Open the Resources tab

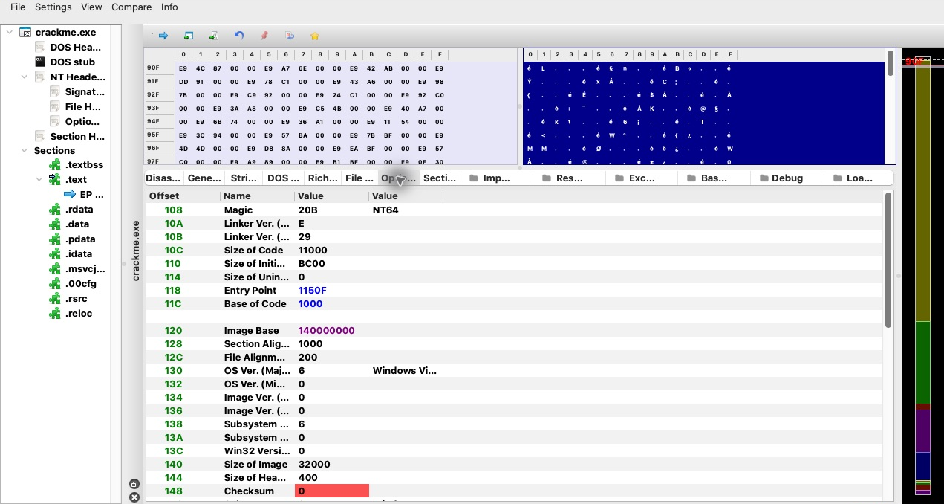tap(569, 178)
